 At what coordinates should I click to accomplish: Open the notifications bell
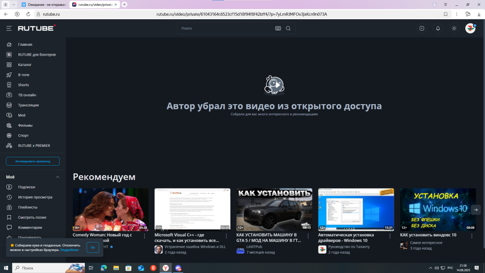[x=438, y=28]
